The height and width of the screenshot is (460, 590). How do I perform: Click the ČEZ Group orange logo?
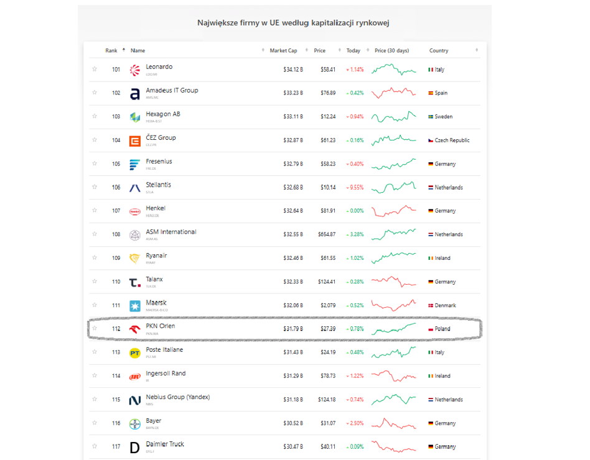[134, 141]
